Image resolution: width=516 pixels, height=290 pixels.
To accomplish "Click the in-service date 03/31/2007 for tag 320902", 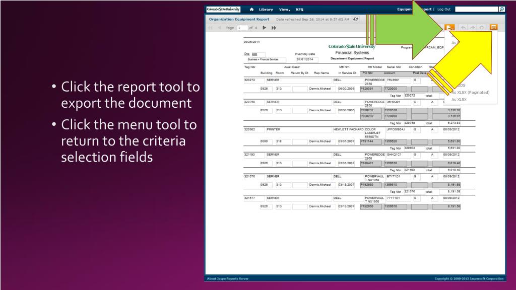I will tap(347, 141).
